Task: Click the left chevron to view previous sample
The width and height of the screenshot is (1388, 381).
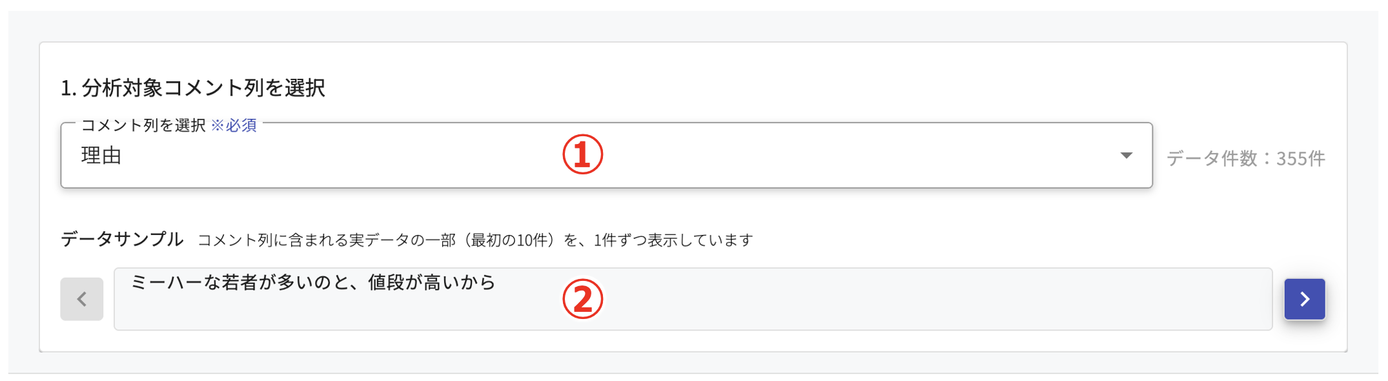Action: click(81, 299)
